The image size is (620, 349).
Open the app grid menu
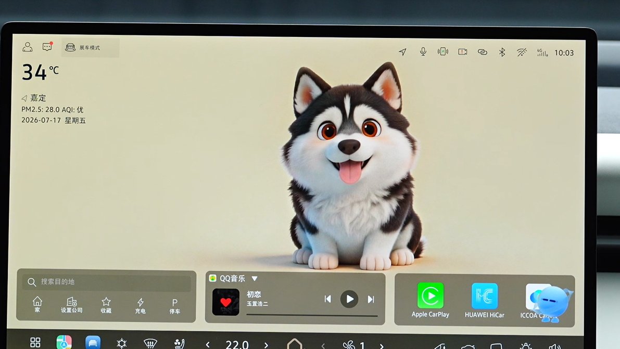point(35,342)
